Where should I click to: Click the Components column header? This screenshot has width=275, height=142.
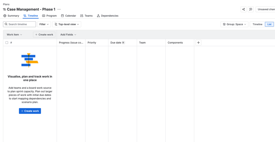pos(180,42)
